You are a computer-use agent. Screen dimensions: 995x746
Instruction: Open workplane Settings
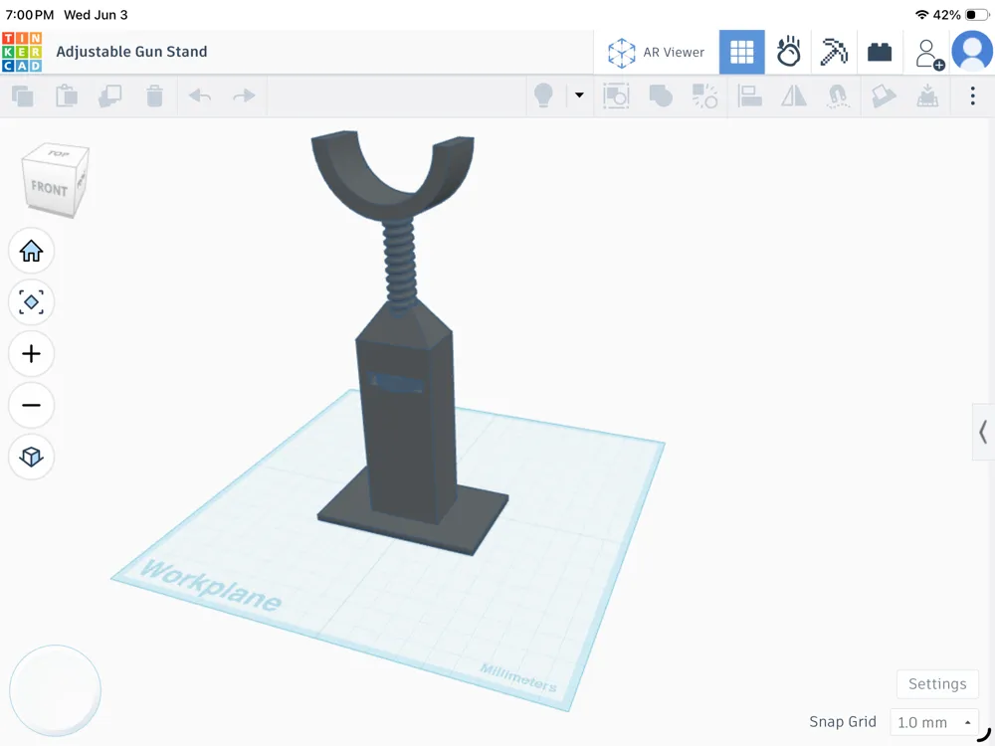pyautogui.click(x=937, y=684)
